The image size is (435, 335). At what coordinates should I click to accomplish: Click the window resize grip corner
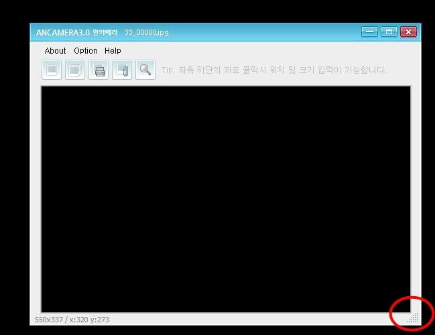tap(413, 318)
